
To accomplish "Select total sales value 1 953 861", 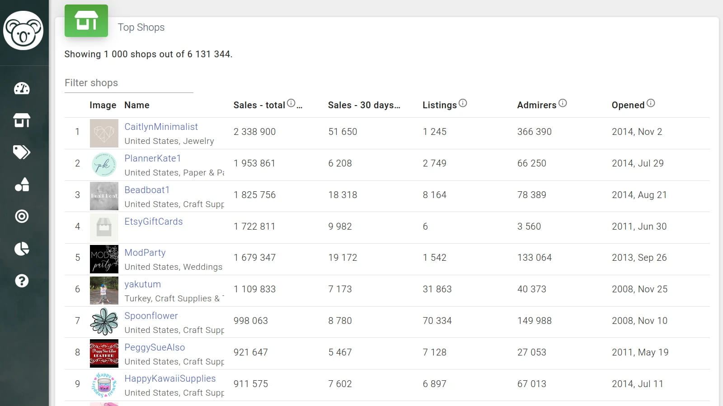I will [254, 163].
